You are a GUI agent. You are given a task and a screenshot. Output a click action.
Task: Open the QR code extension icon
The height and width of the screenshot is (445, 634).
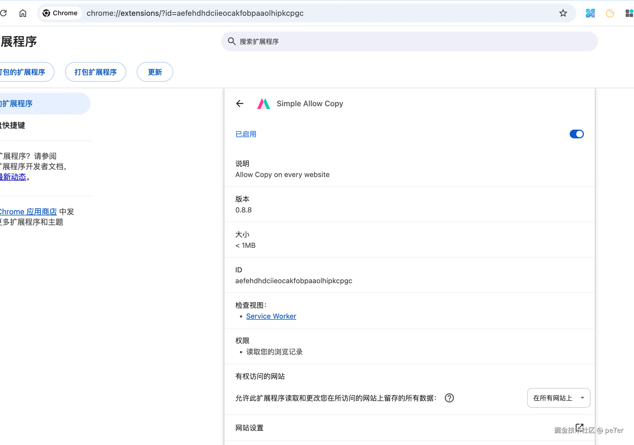pyautogui.click(x=590, y=13)
